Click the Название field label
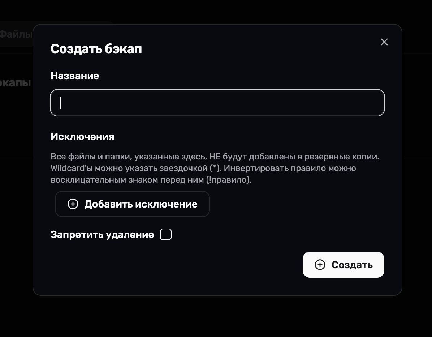The image size is (432, 337). click(x=75, y=76)
